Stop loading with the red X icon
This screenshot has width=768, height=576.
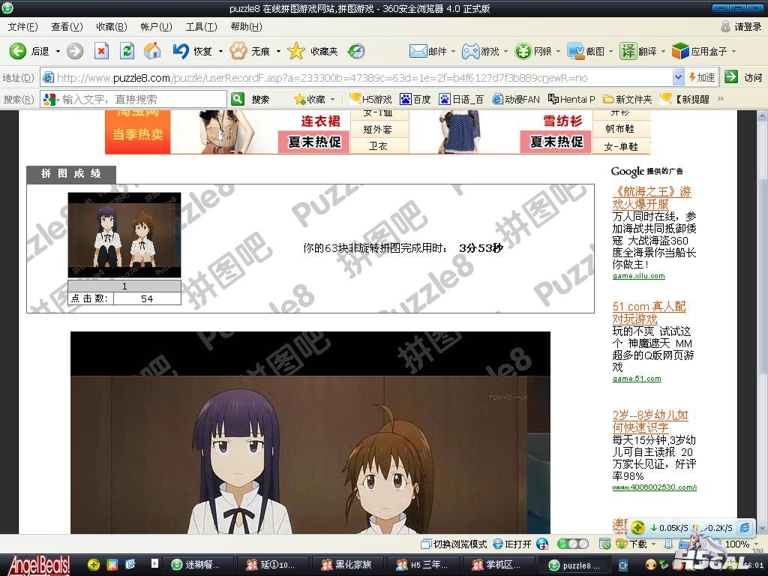(101, 51)
